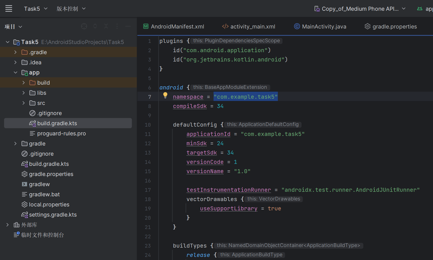Screen dimensions: 433x260
Task: Open the Task5 project dropdown
Action: [36, 9]
